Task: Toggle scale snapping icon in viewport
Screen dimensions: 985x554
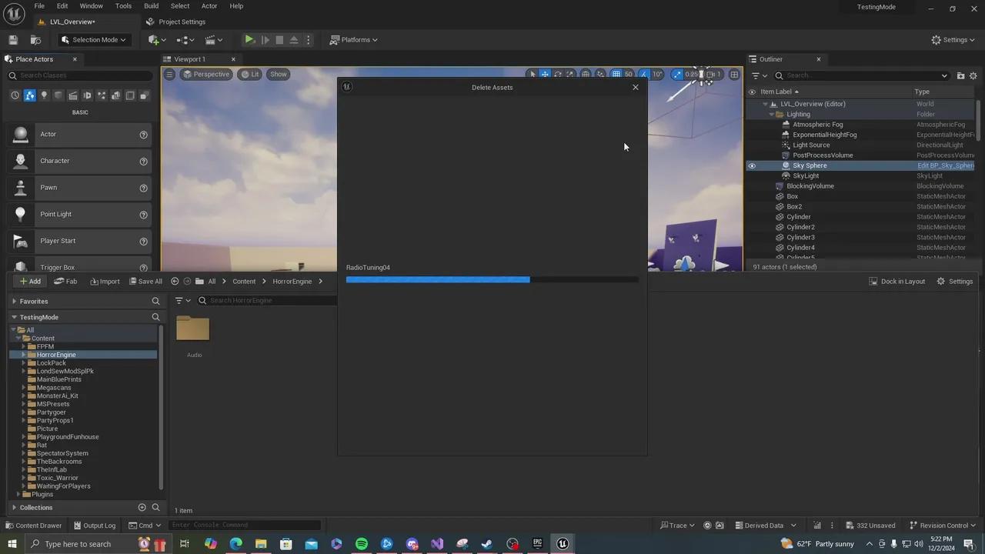Action: click(676, 75)
